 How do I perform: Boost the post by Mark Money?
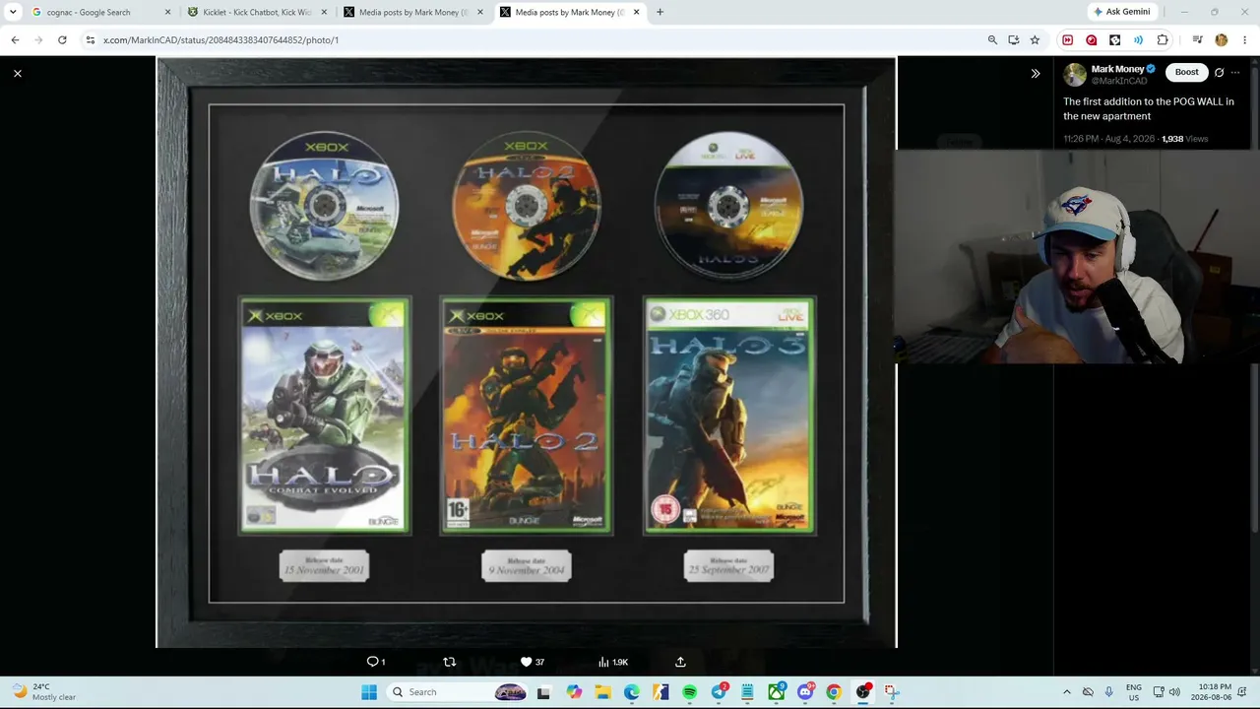1187,72
